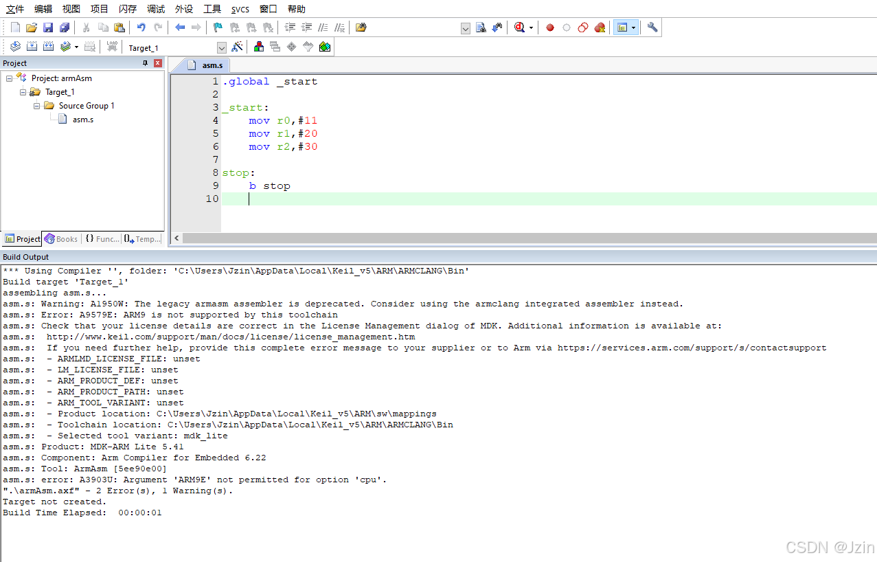Open a file using the folder icon
The image size is (877, 562).
[32, 27]
